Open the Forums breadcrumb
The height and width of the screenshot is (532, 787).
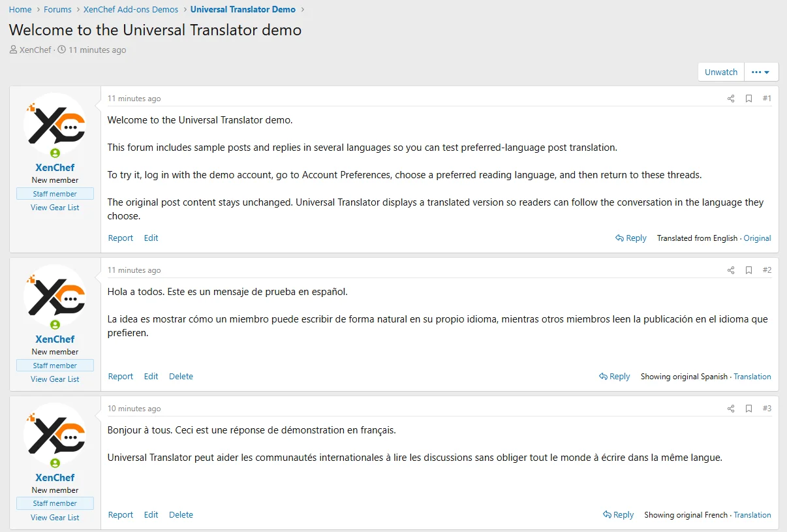(57, 9)
